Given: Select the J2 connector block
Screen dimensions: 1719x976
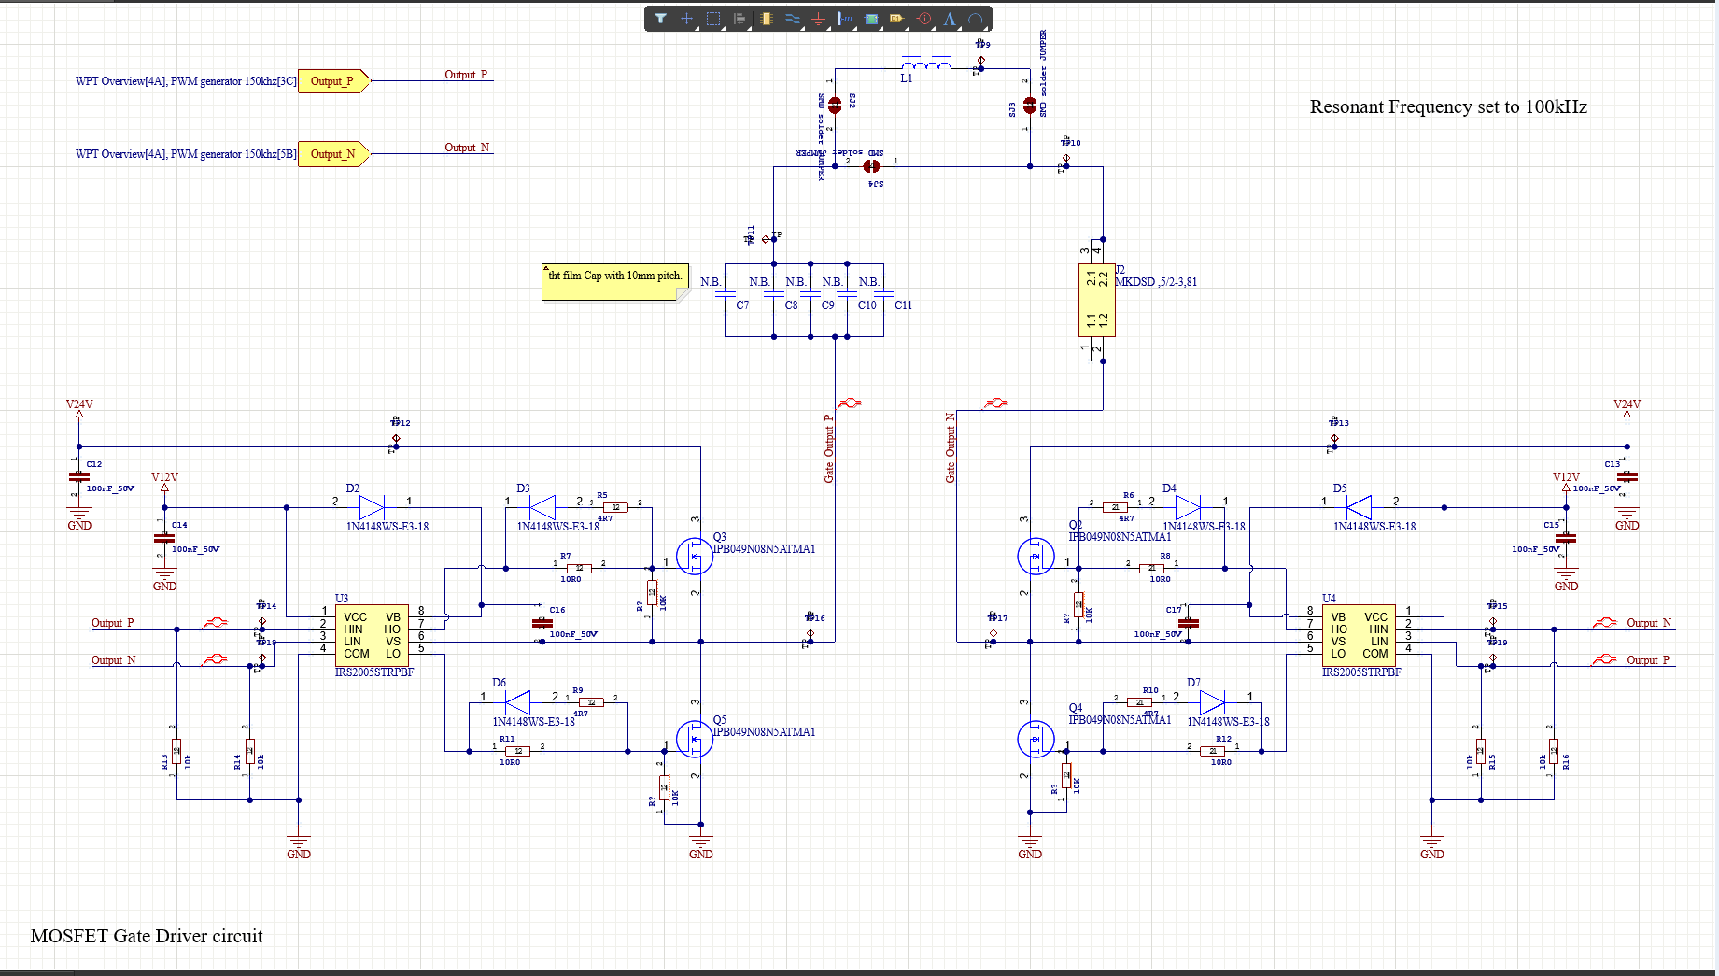Looking at the screenshot, I should click(x=1097, y=300).
